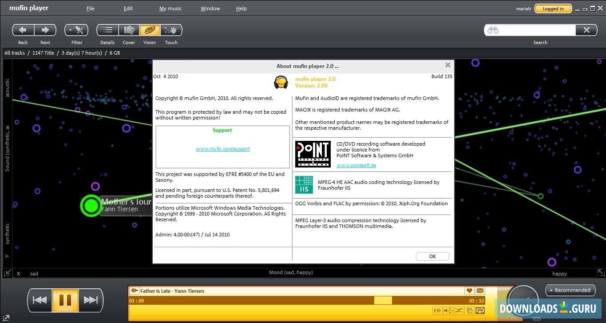
Task: Skip to the next track
Action: click(x=91, y=300)
